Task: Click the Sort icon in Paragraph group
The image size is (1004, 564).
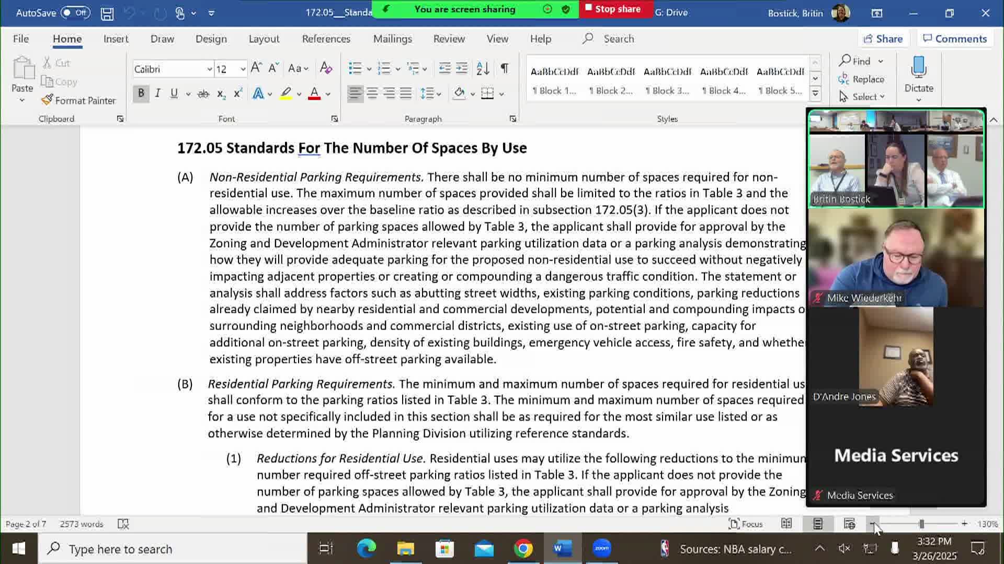Action: [x=483, y=68]
